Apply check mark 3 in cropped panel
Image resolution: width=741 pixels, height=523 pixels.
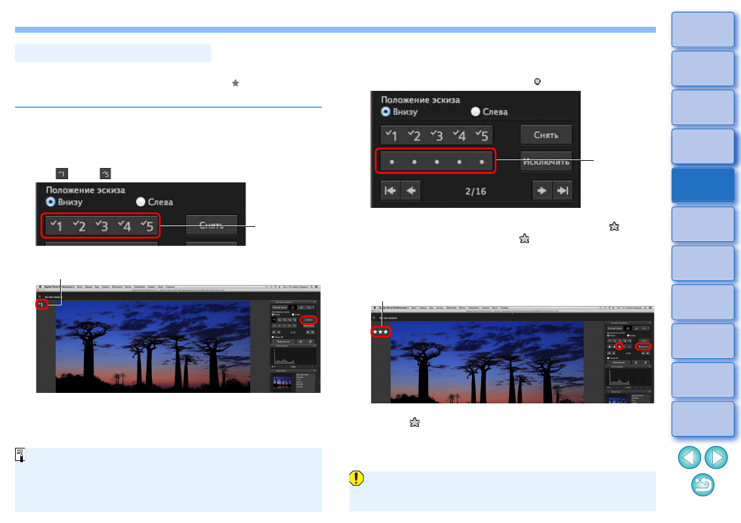(x=101, y=226)
